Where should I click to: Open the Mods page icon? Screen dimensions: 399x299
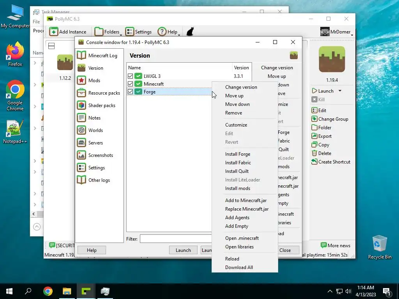click(x=81, y=80)
